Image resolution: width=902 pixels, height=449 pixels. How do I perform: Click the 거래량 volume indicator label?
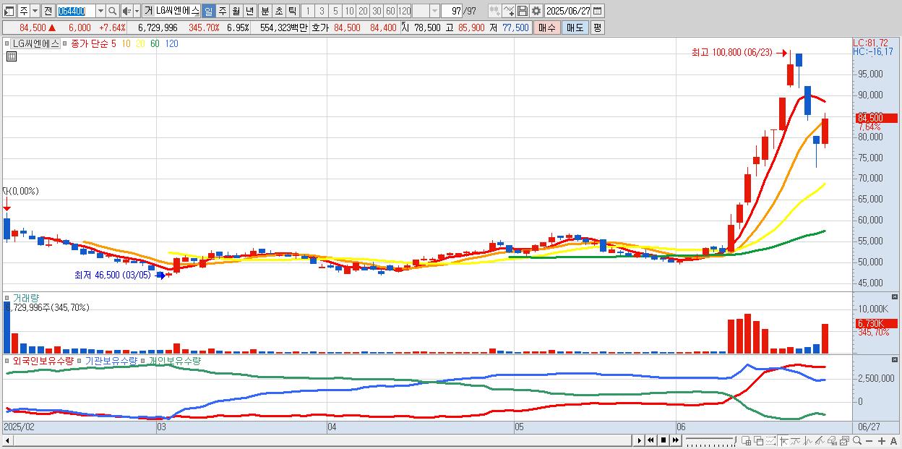pos(26,297)
